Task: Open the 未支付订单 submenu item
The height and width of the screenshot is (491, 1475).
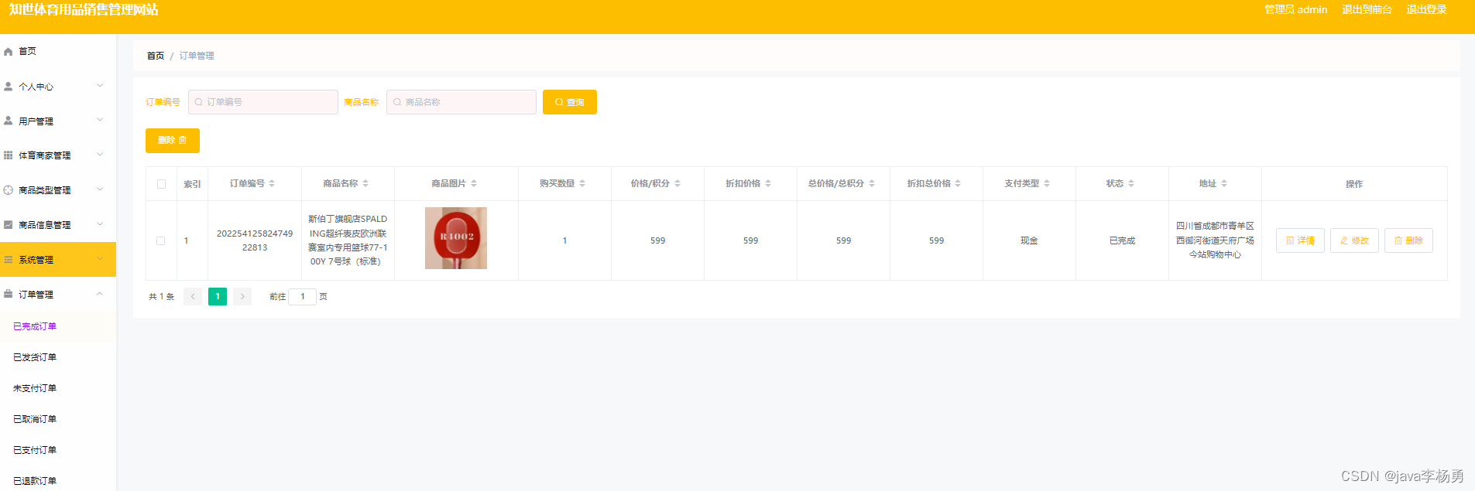Action: (58, 388)
